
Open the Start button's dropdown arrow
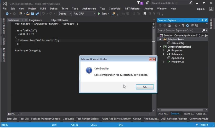click(x=109, y=14)
